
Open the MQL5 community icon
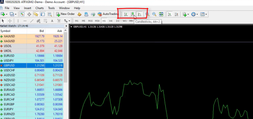pos(86,14)
